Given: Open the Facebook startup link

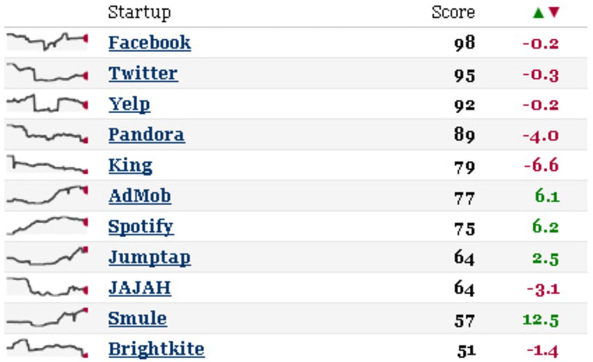Looking at the screenshot, I should click(150, 43).
